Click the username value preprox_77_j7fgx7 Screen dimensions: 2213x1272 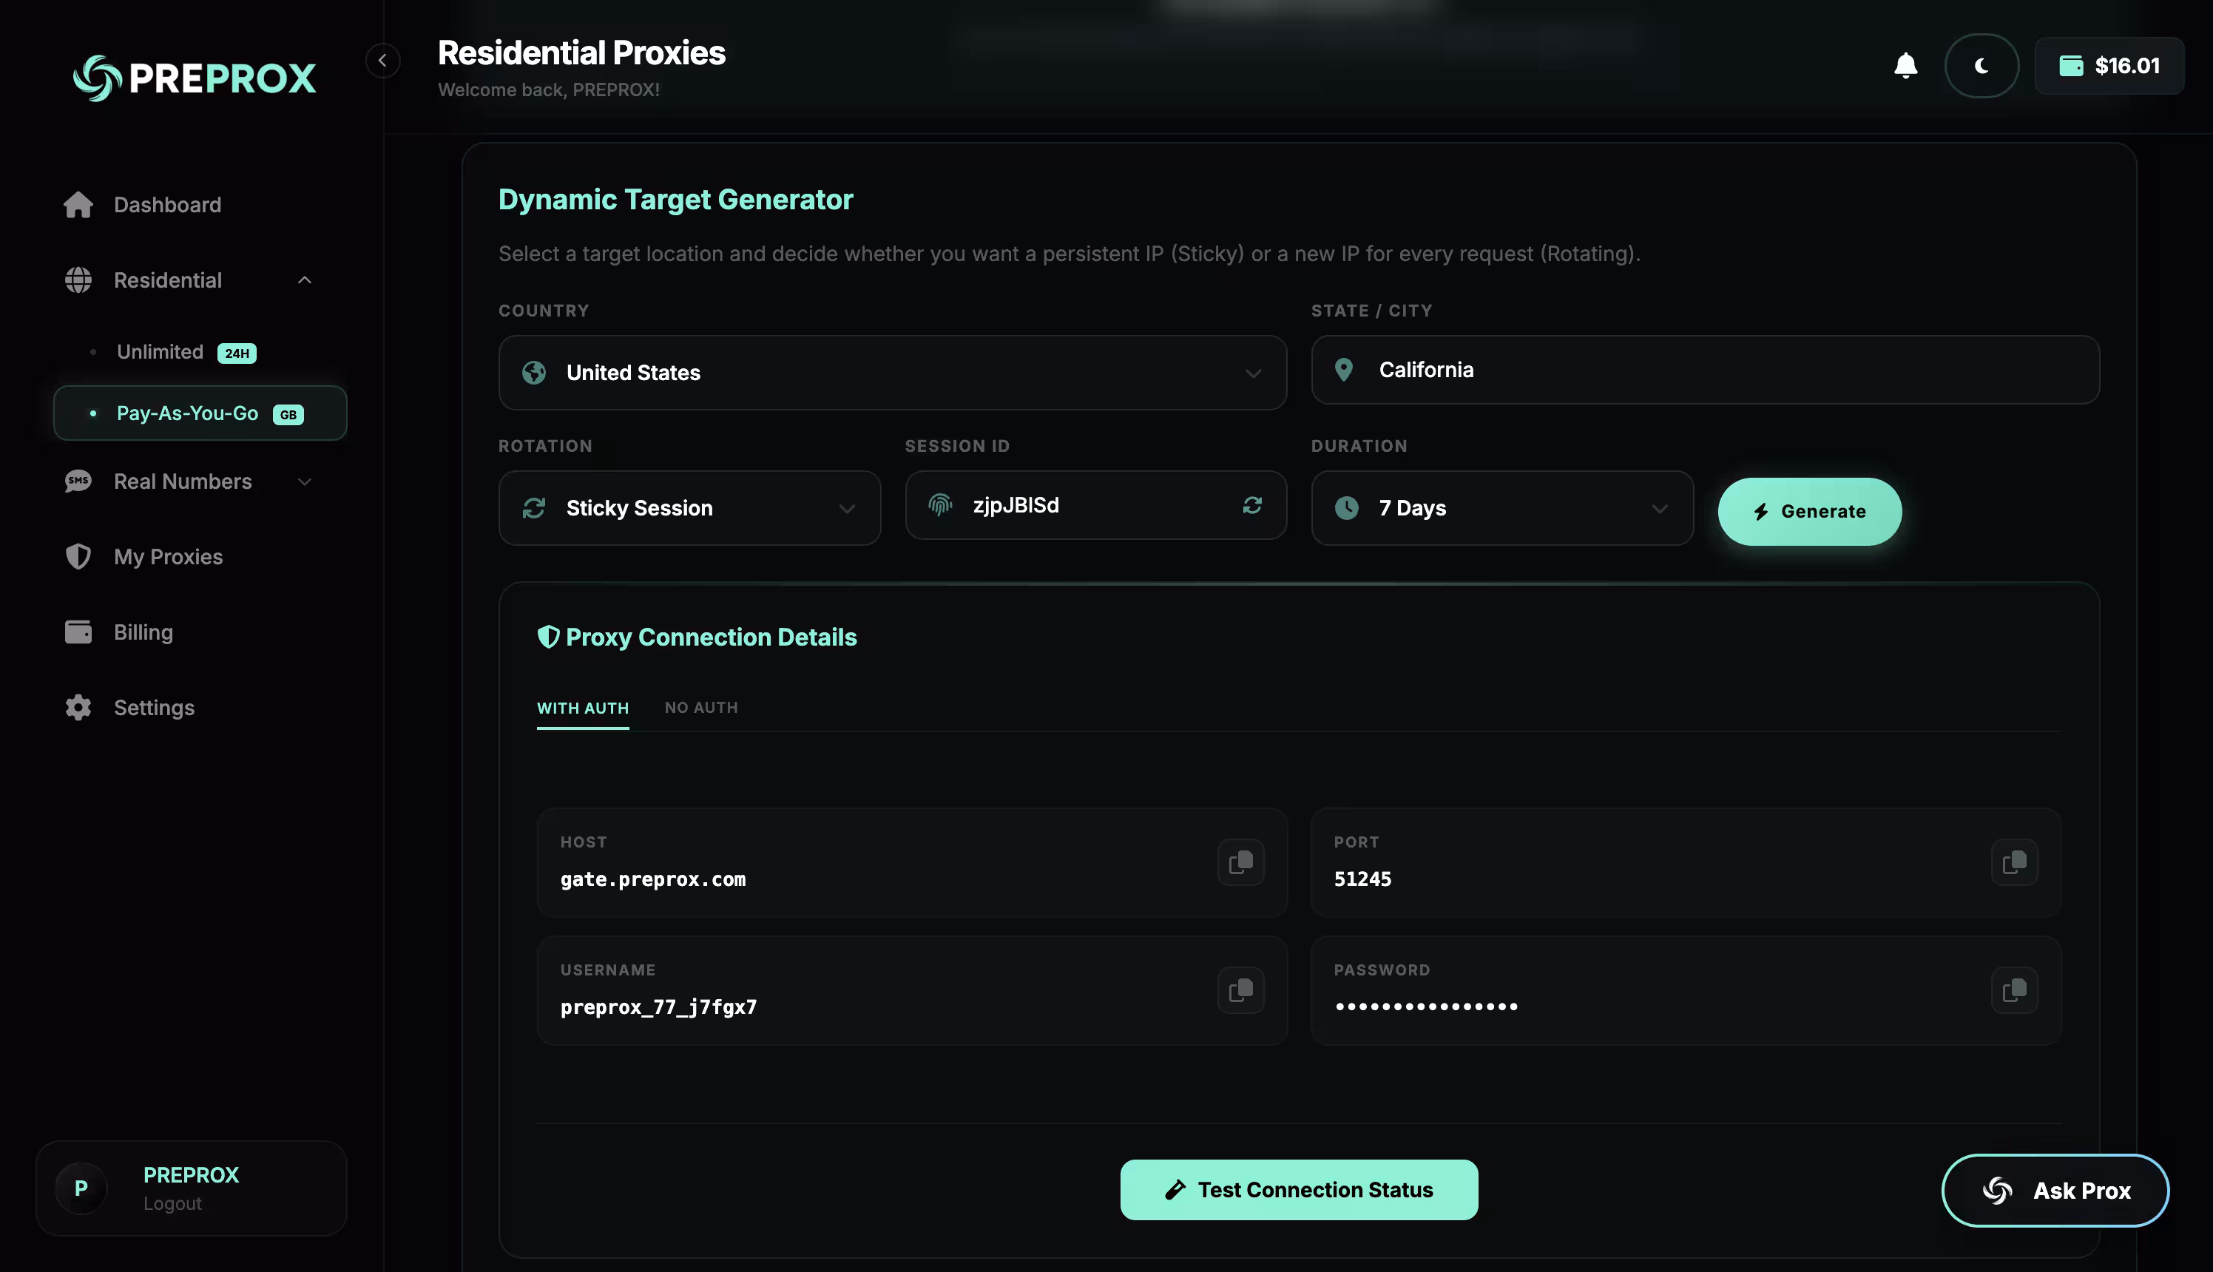(x=659, y=1008)
